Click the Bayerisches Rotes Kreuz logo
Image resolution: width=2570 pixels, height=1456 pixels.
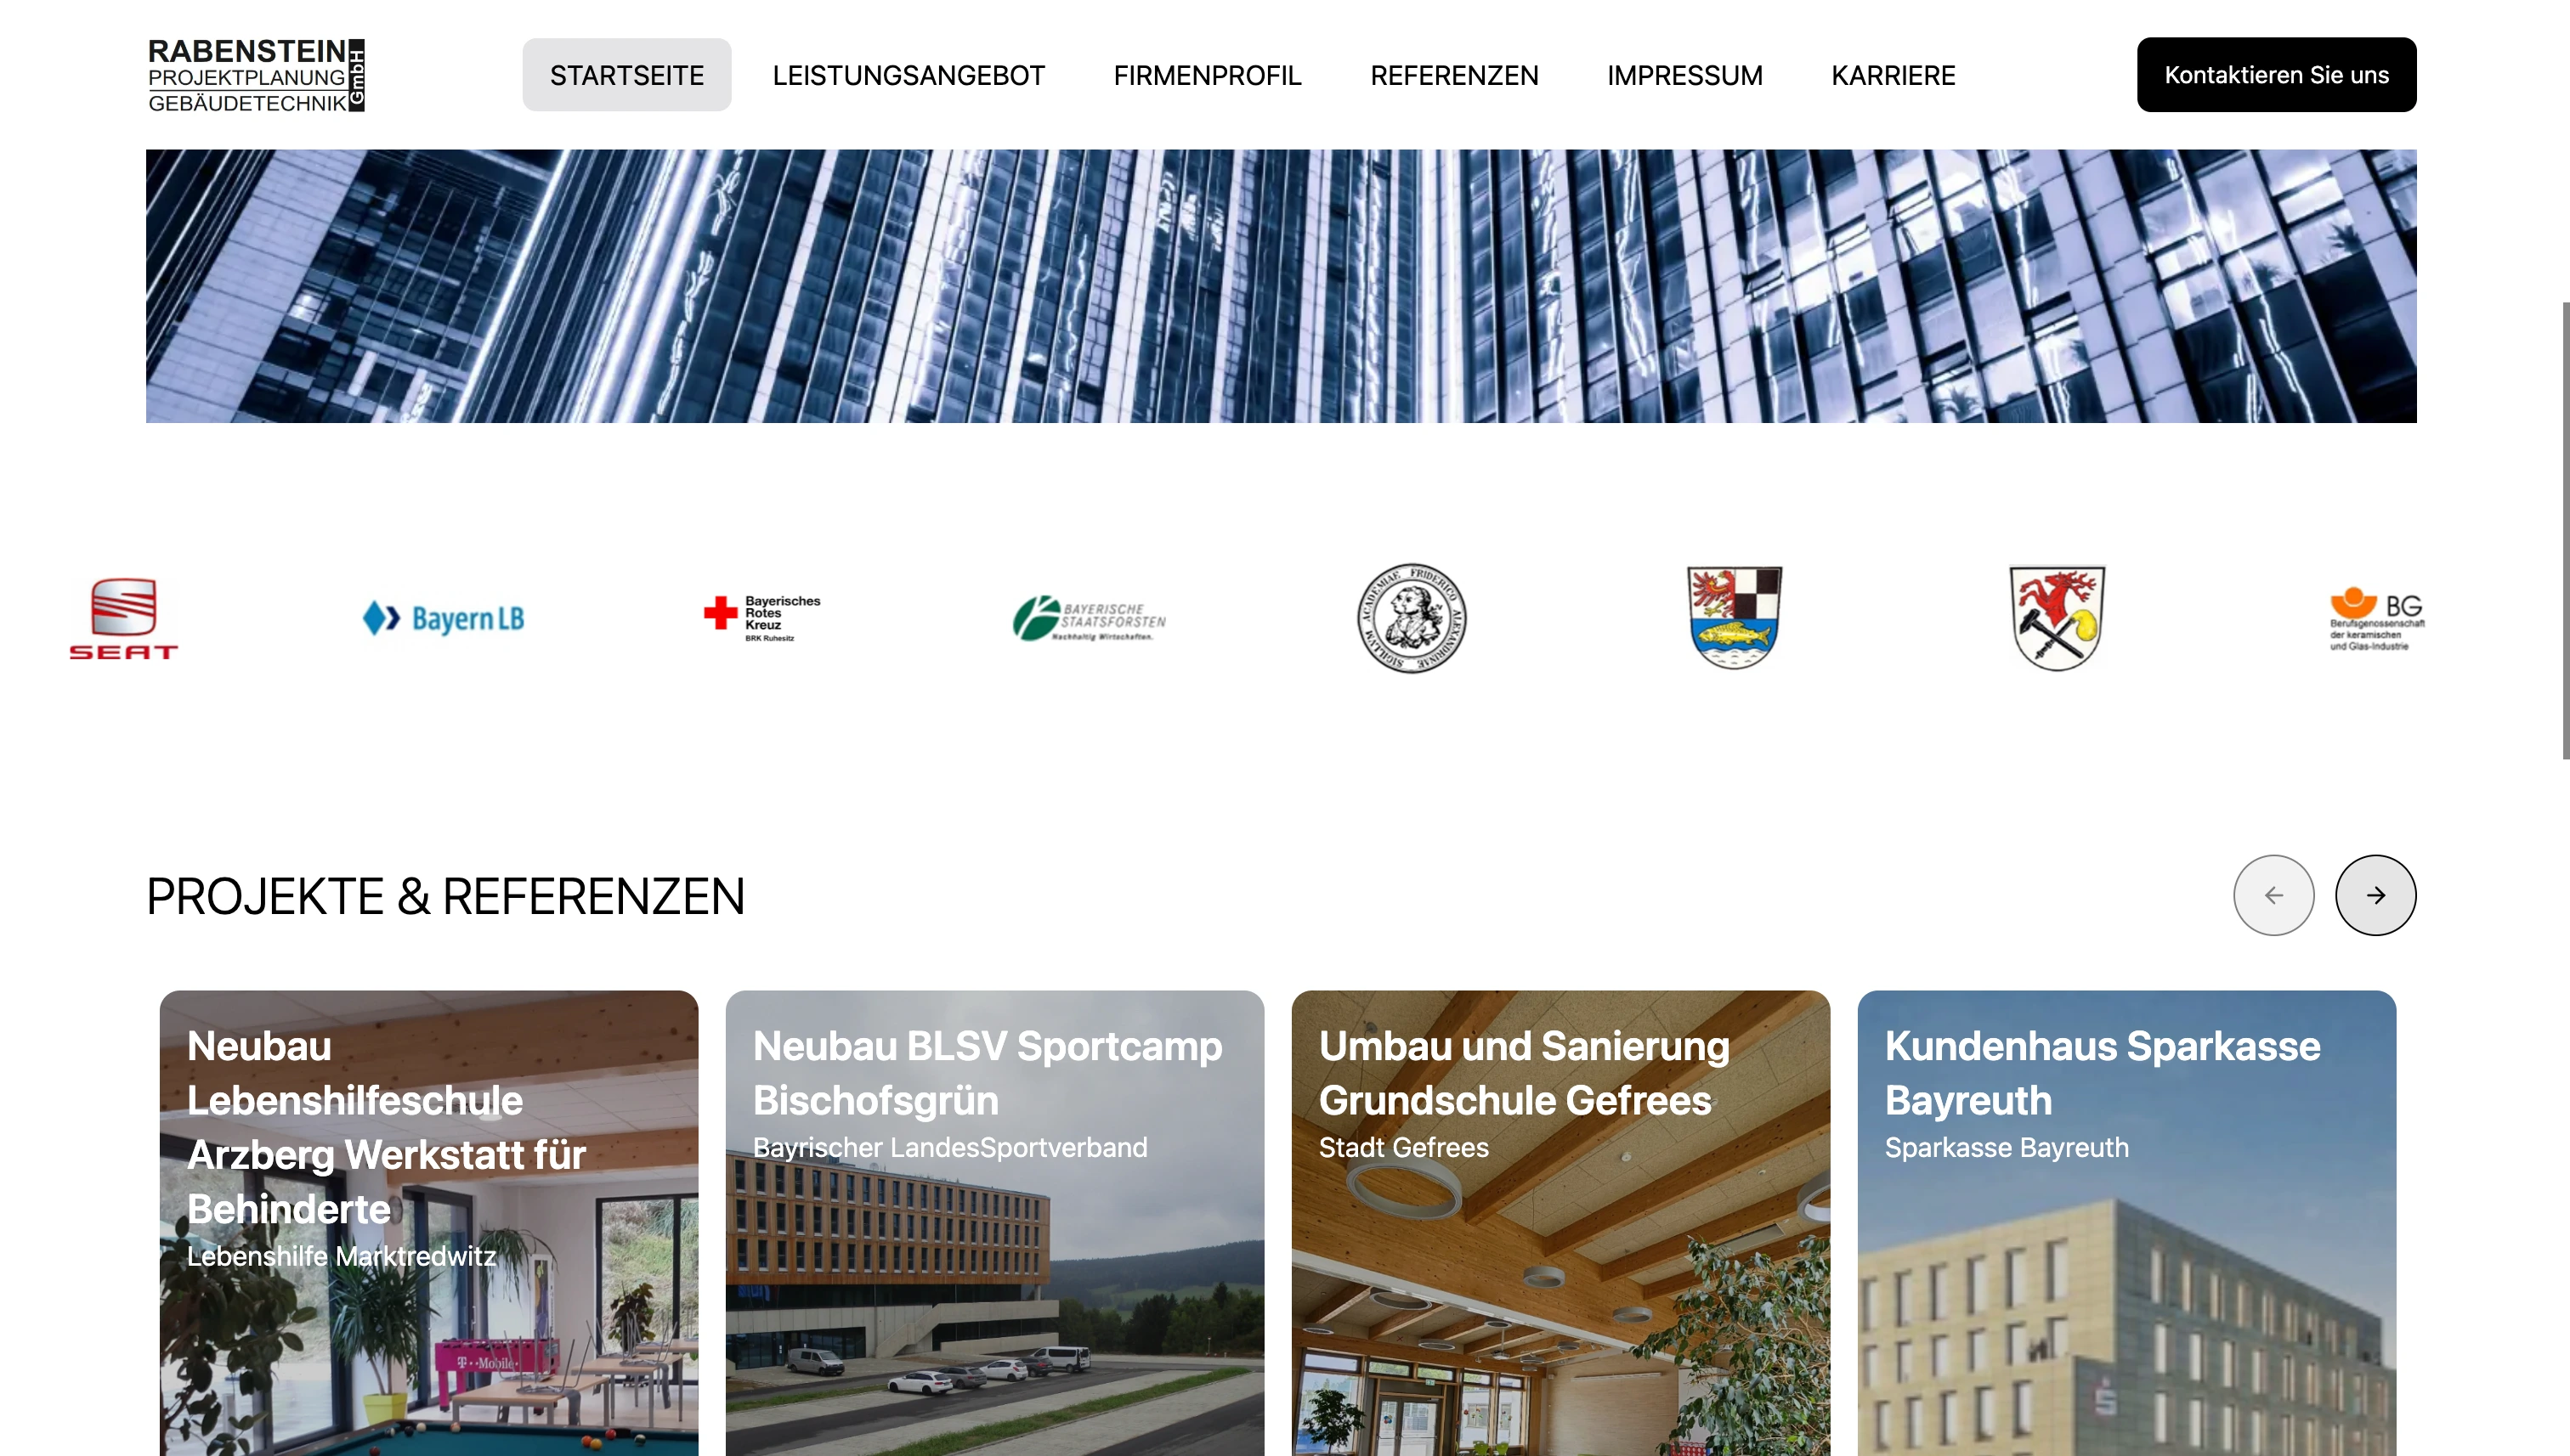[x=762, y=617]
